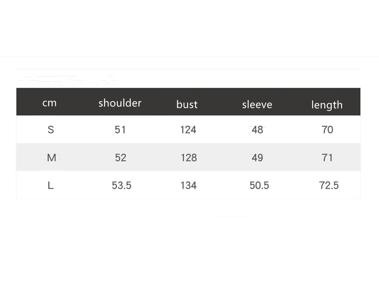Select length value 72.5 for size L
This screenshot has height=284, width=379.
point(329,185)
